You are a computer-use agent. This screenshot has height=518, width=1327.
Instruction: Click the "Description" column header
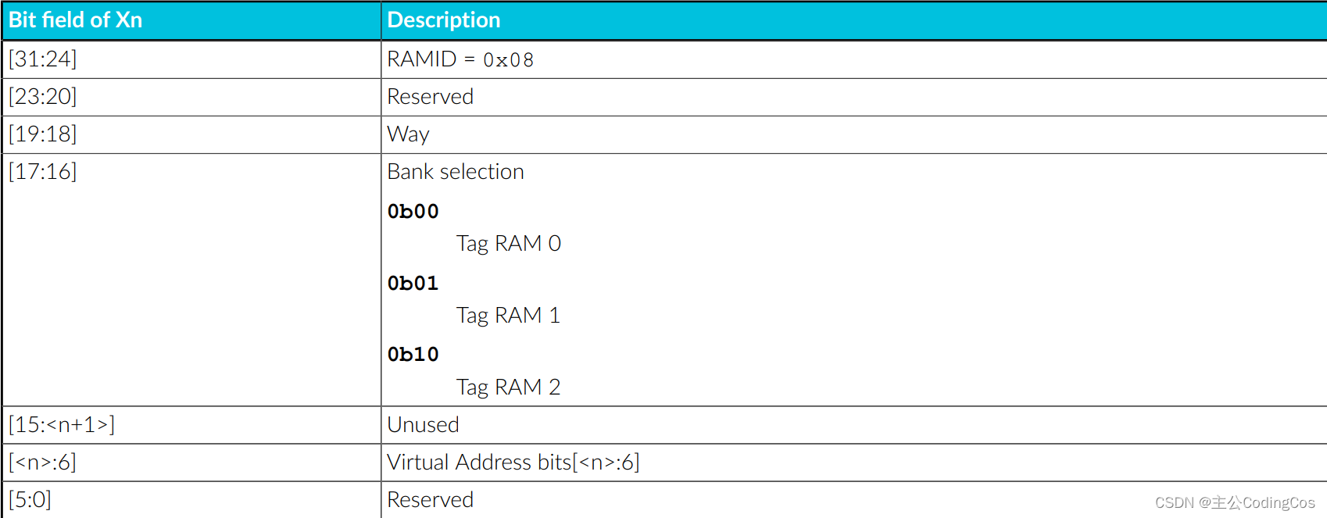pyautogui.click(x=444, y=20)
